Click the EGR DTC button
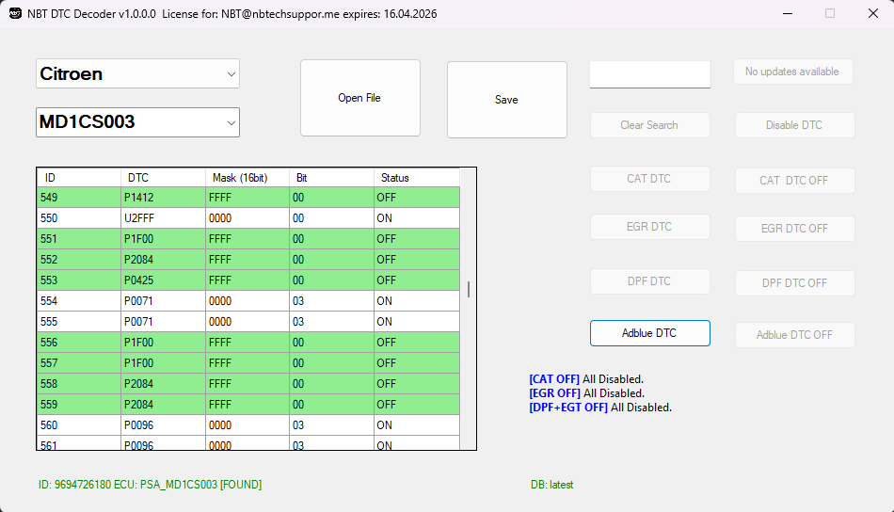The height and width of the screenshot is (512, 894). [x=649, y=226]
